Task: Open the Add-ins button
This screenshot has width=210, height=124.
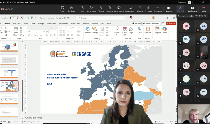Action: (148, 30)
